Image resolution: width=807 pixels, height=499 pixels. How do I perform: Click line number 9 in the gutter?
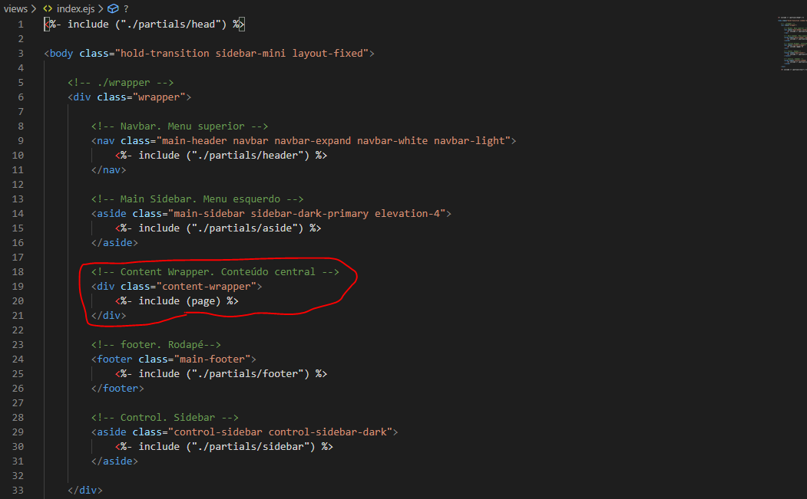tap(21, 141)
